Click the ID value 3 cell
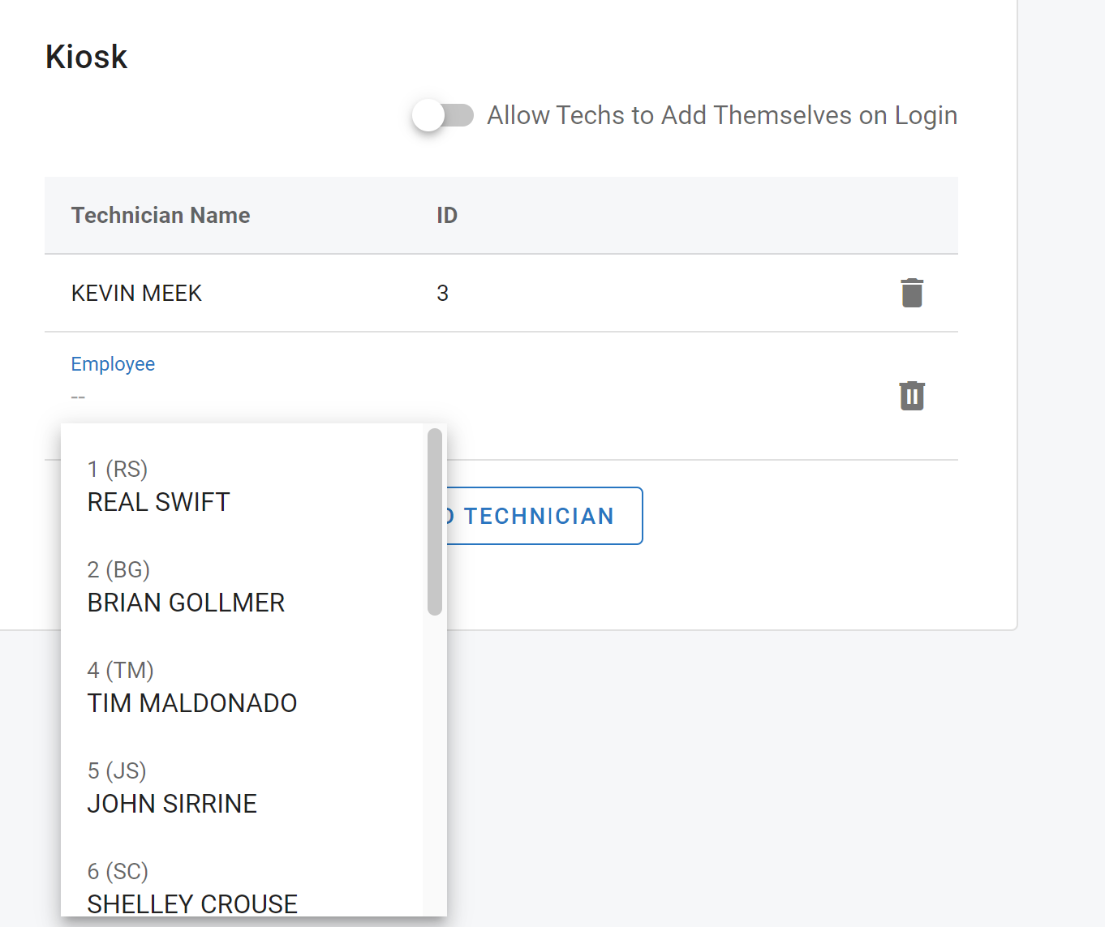Image resolution: width=1105 pixels, height=927 pixels. click(442, 293)
